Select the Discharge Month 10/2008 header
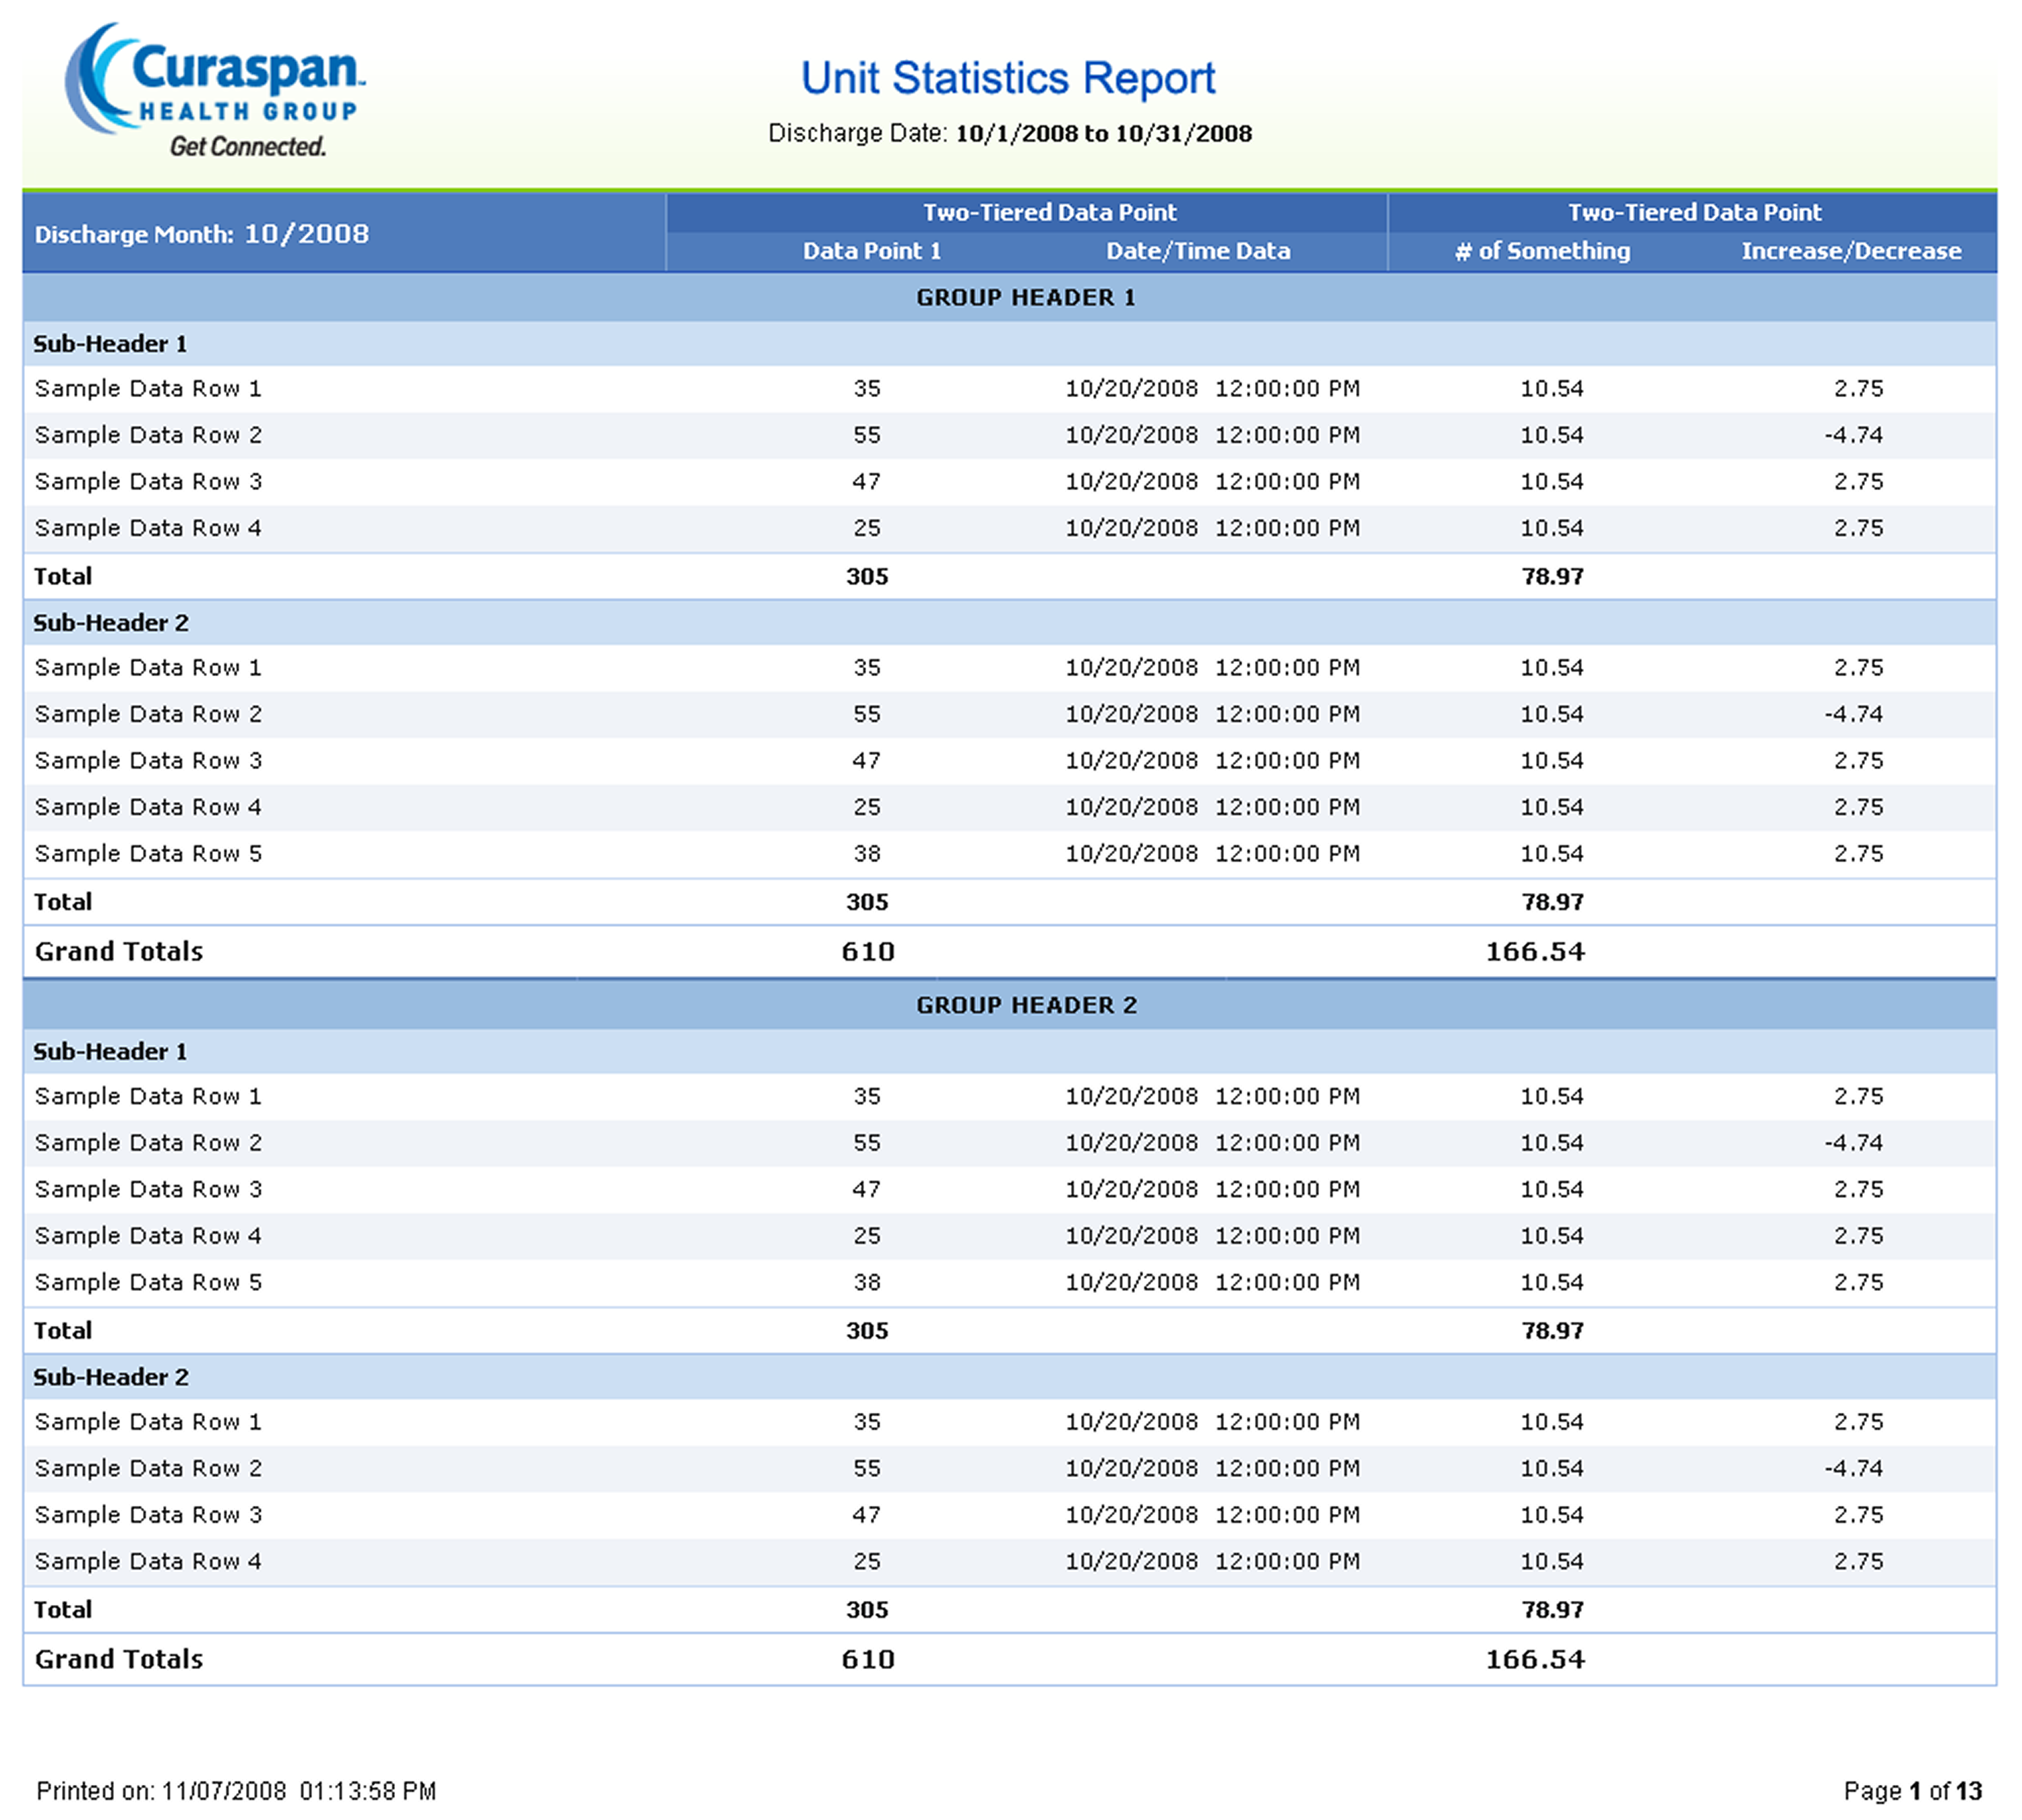Image resolution: width=2022 pixels, height=1820 pixels. pyautogui.click(x=201, y=234)
